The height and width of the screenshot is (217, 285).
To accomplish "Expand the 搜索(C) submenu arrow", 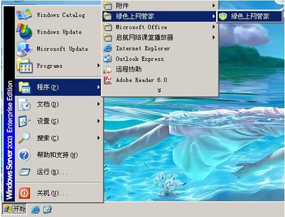I will [99, 138].
